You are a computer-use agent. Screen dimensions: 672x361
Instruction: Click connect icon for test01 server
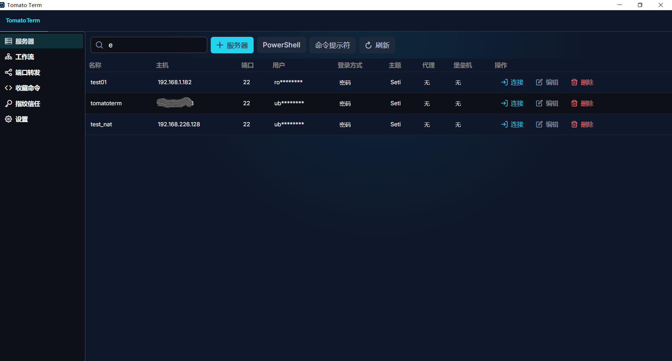(504, 82)
